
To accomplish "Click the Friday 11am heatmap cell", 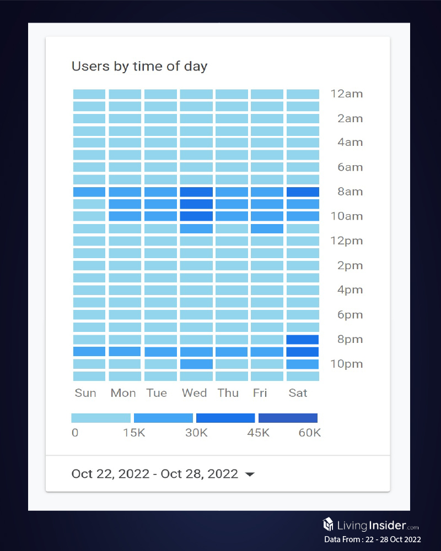I will point(267,228).
